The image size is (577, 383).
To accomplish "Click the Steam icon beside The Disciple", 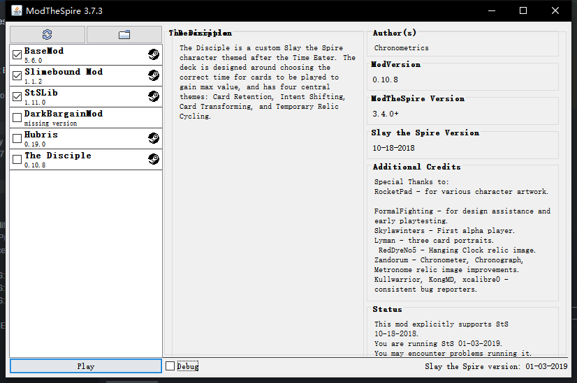I will tap(154, 159).
